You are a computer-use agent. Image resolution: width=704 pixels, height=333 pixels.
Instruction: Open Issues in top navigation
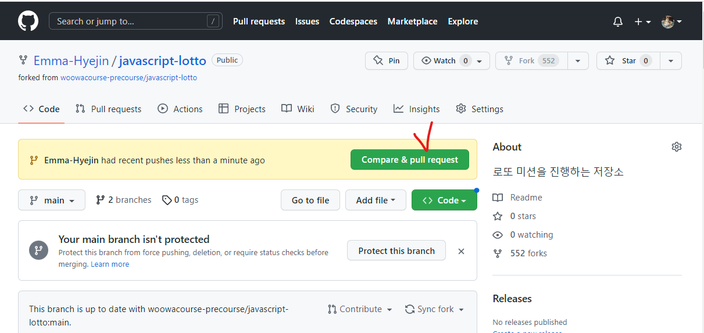click(307, 22)
